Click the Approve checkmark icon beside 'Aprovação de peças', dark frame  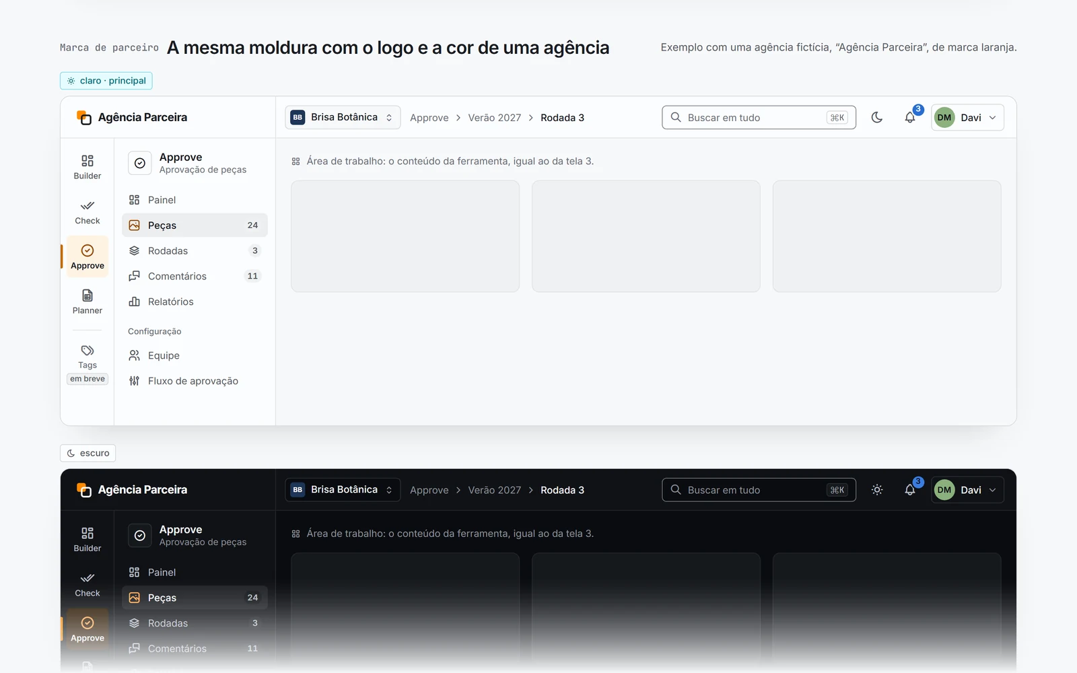(140, 536)
